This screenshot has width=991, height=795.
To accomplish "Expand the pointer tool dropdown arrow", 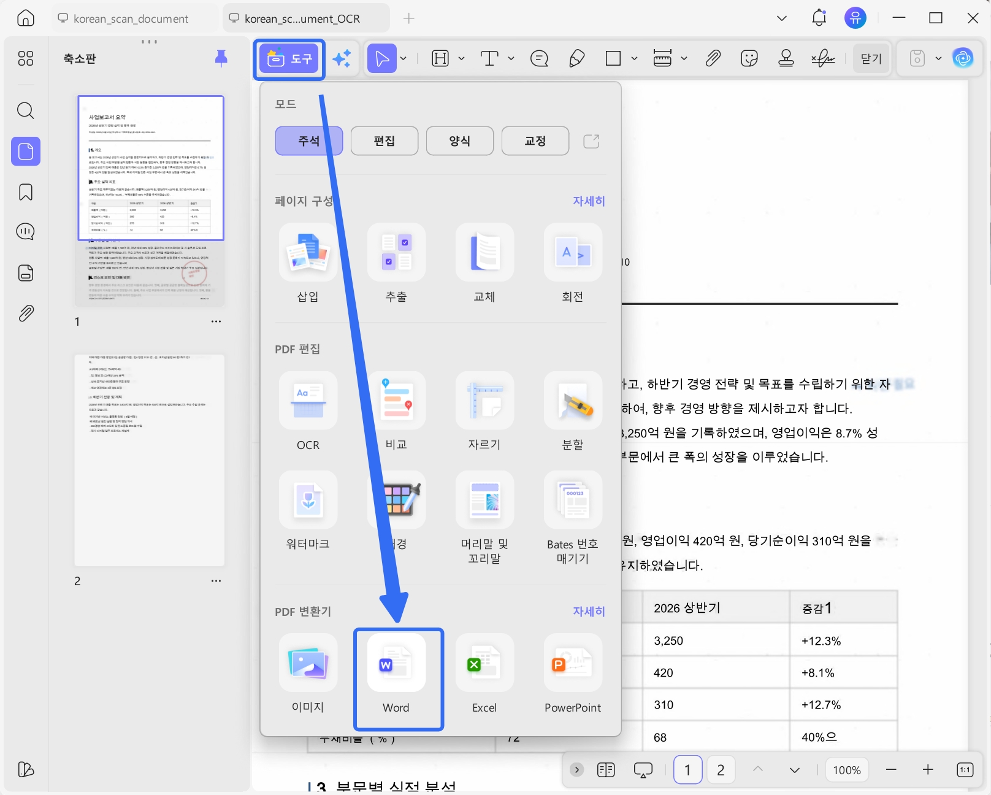I will click(x=404, y=59).
